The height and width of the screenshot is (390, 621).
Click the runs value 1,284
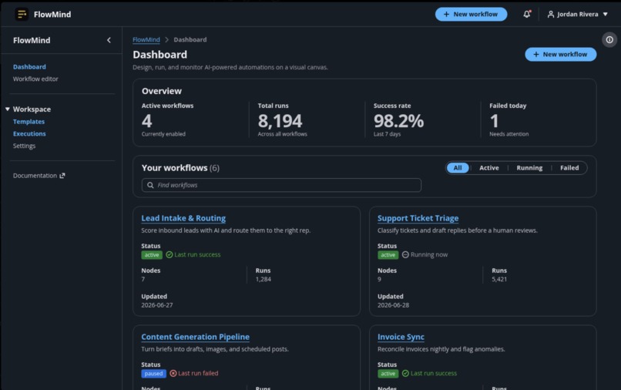pos(264,279)
